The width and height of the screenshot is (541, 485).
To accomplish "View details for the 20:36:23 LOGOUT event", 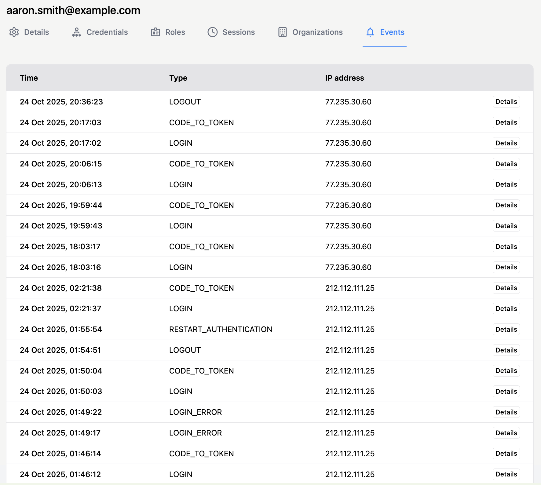I will pyautogui.click(x=506, y=102).
